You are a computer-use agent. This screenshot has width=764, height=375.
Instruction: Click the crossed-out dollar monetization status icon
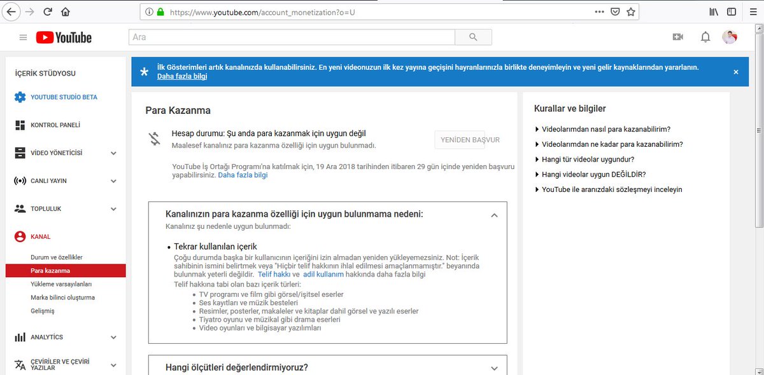click(153, 139)
